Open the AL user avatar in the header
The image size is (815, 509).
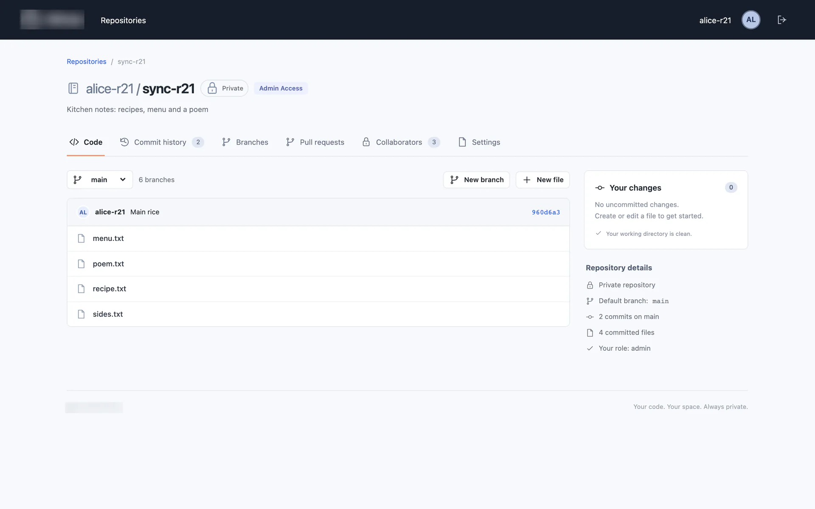[750, 20]
